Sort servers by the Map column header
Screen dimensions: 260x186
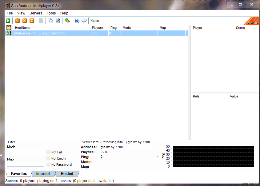pyautogui.click(x=163, y=28)
